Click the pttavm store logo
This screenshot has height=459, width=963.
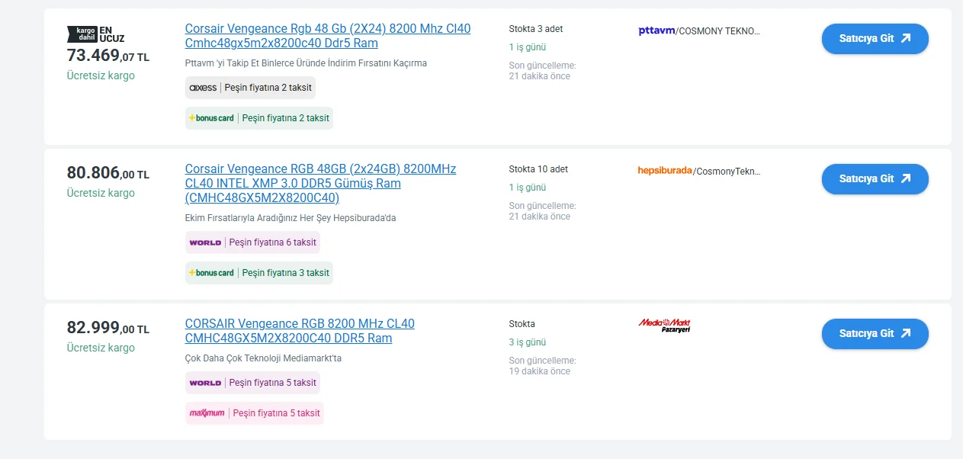[x=656, y=30]
